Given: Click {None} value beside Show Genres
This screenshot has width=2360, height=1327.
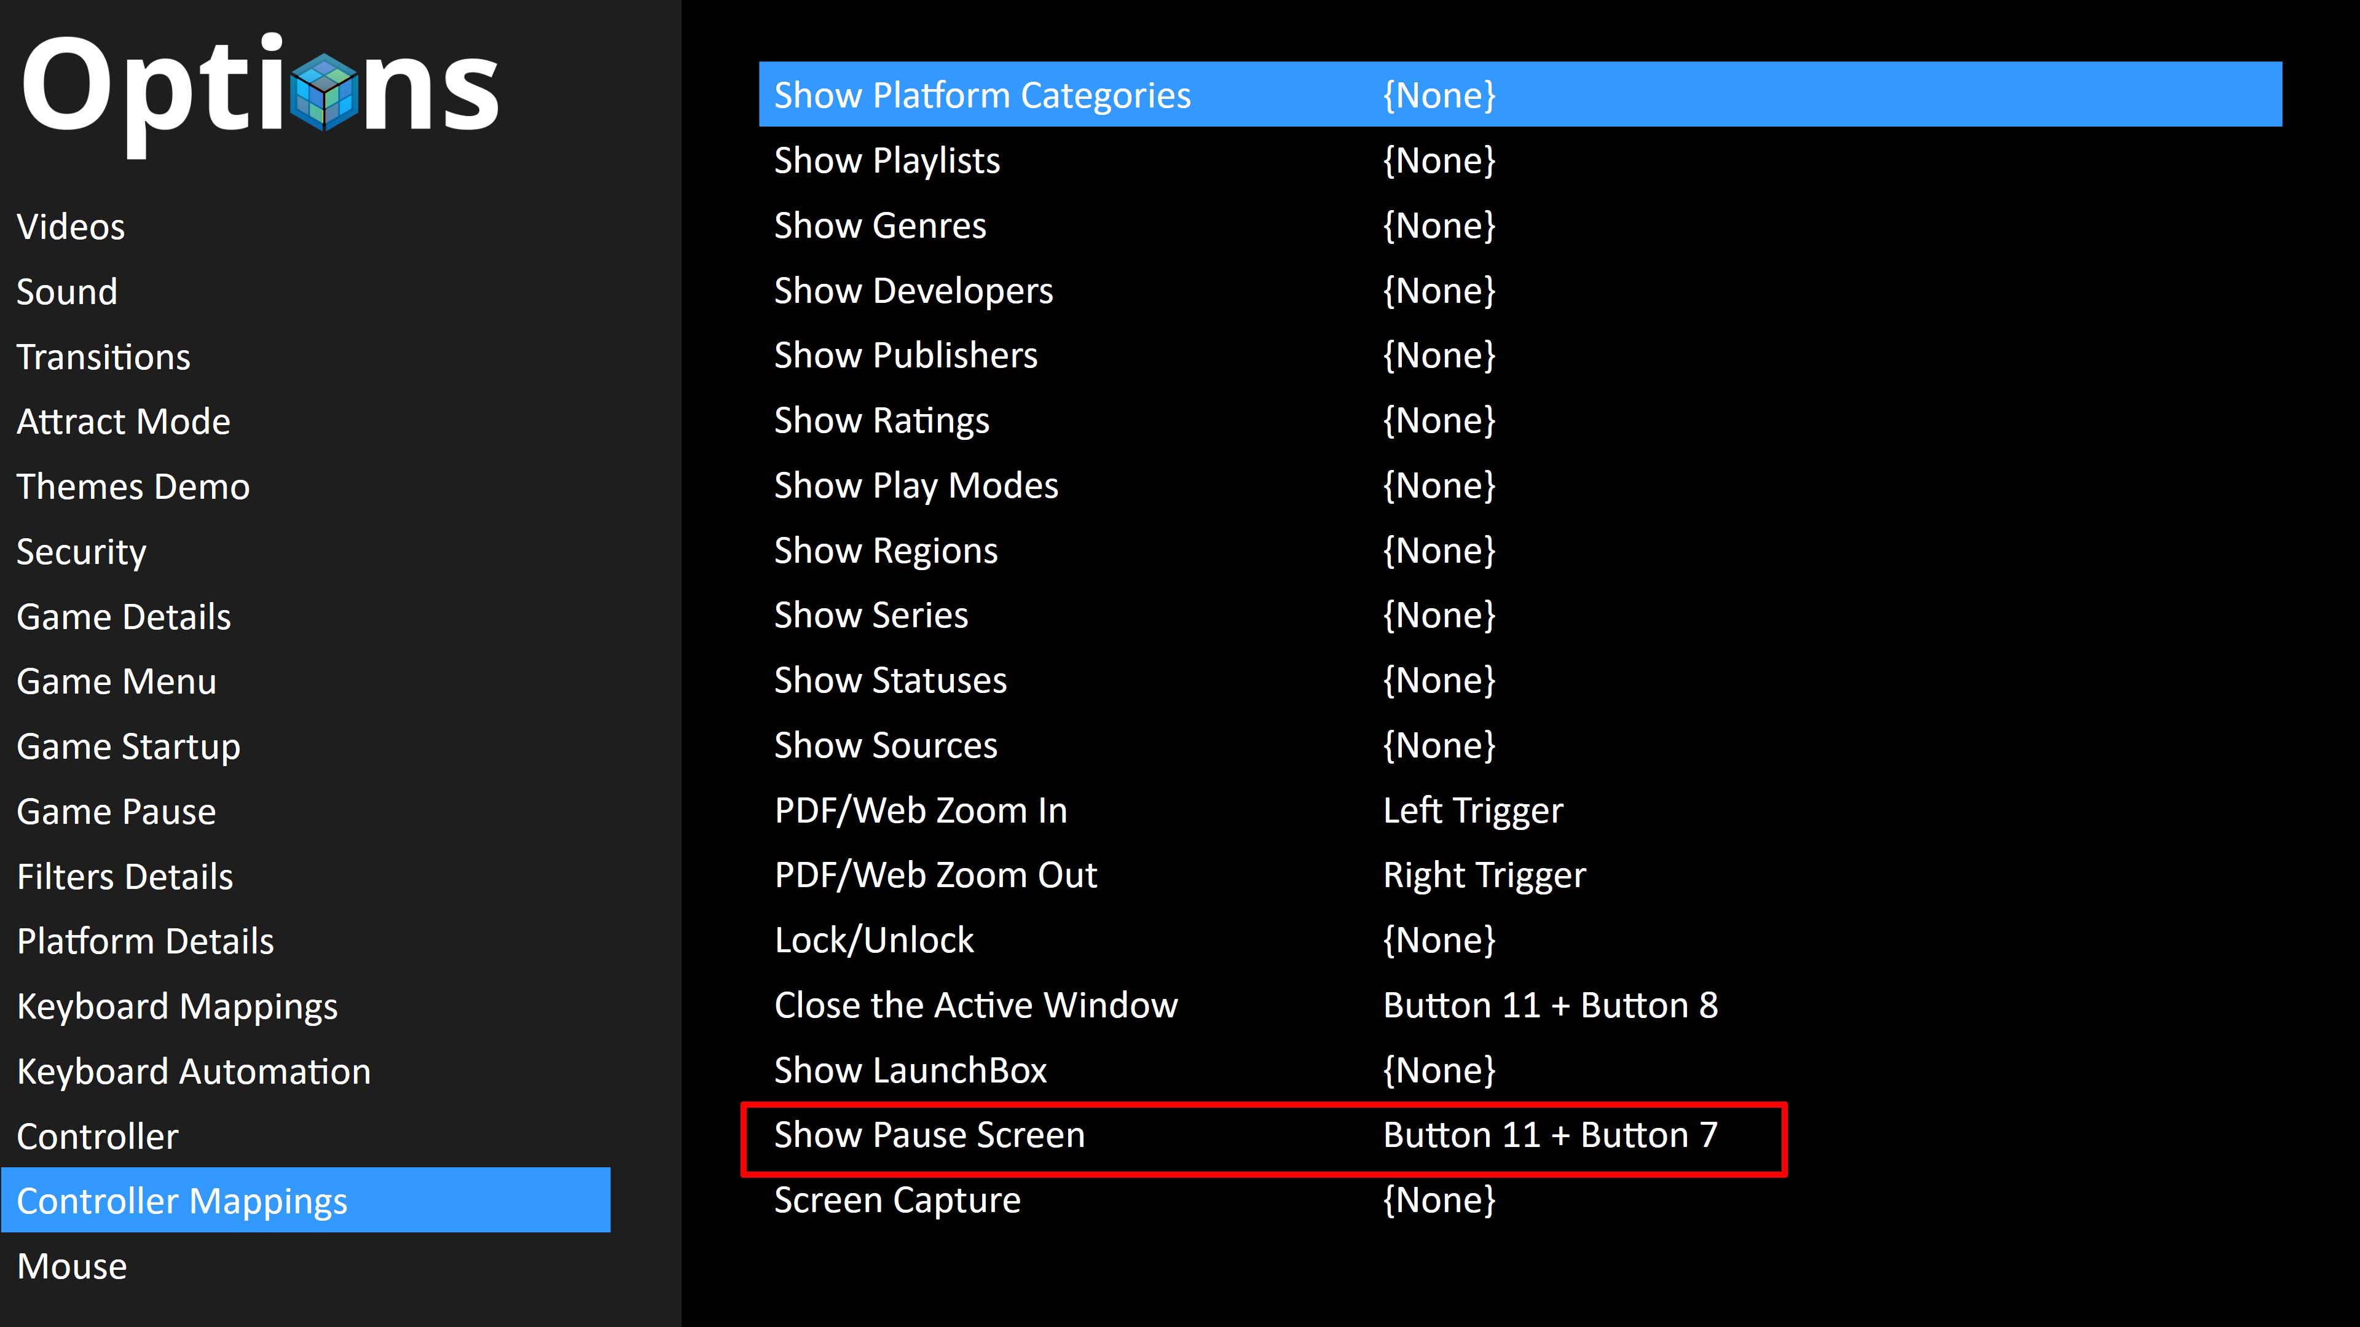Looking at the screenshot, I should click(x=1439, y=225).
